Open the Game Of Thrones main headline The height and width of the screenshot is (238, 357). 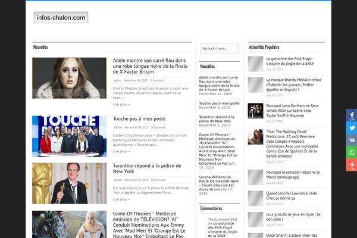pyautogui.click(x=149, y=225)
